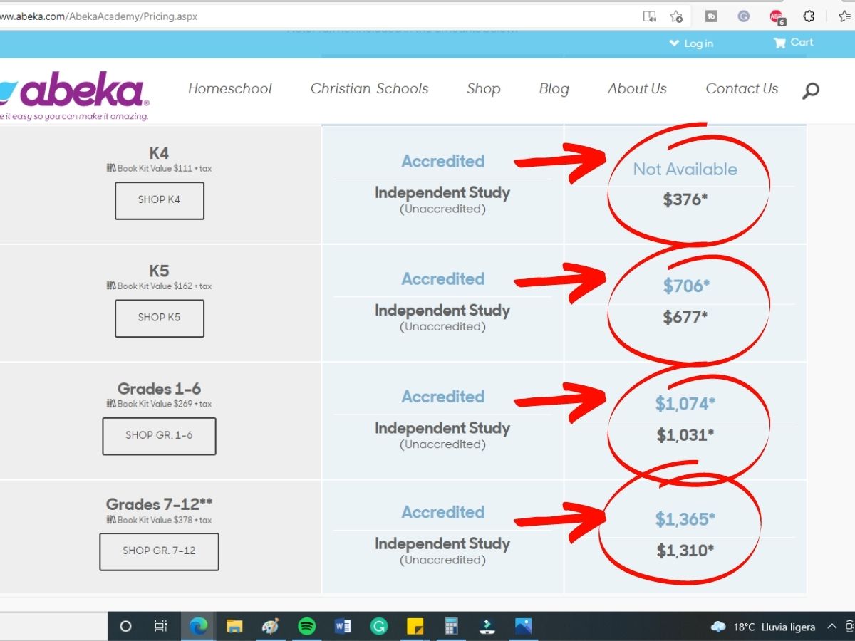Click the Abeka site search magnifier
This screenshot has width=855, height=641.
810,90
